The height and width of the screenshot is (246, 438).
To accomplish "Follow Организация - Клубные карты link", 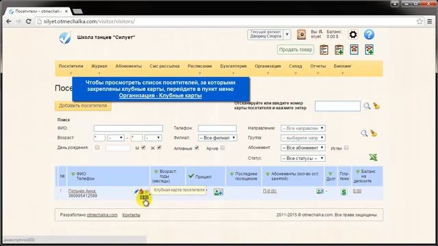I will [160, 96].
